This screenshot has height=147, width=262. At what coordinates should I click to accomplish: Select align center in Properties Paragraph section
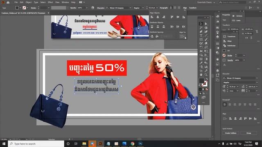[230, 105]
